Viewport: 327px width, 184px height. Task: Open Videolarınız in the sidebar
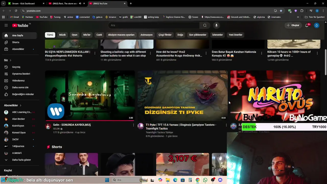pos(20,80)
